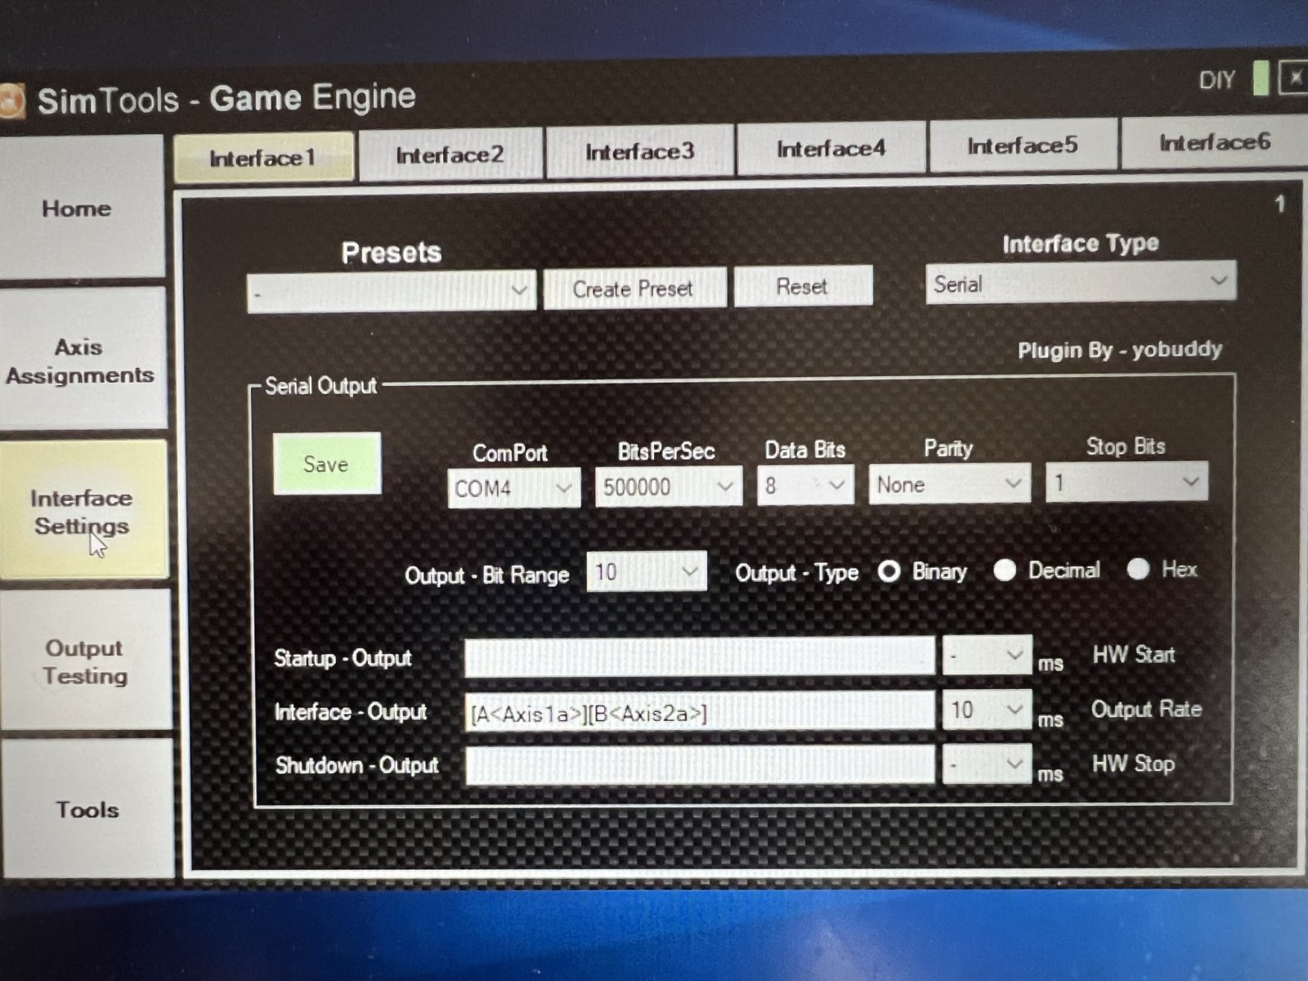The height and width of the screenshot is (981, 1308).
Task: Open the Data Bits dropdown
Action: point(805,485)
